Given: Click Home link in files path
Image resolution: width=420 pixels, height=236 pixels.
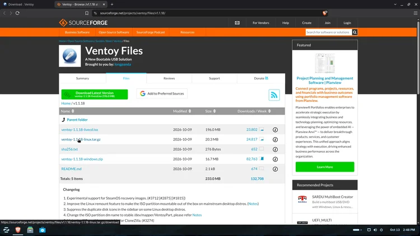Looking at the screenshot, I should point(66,103).
